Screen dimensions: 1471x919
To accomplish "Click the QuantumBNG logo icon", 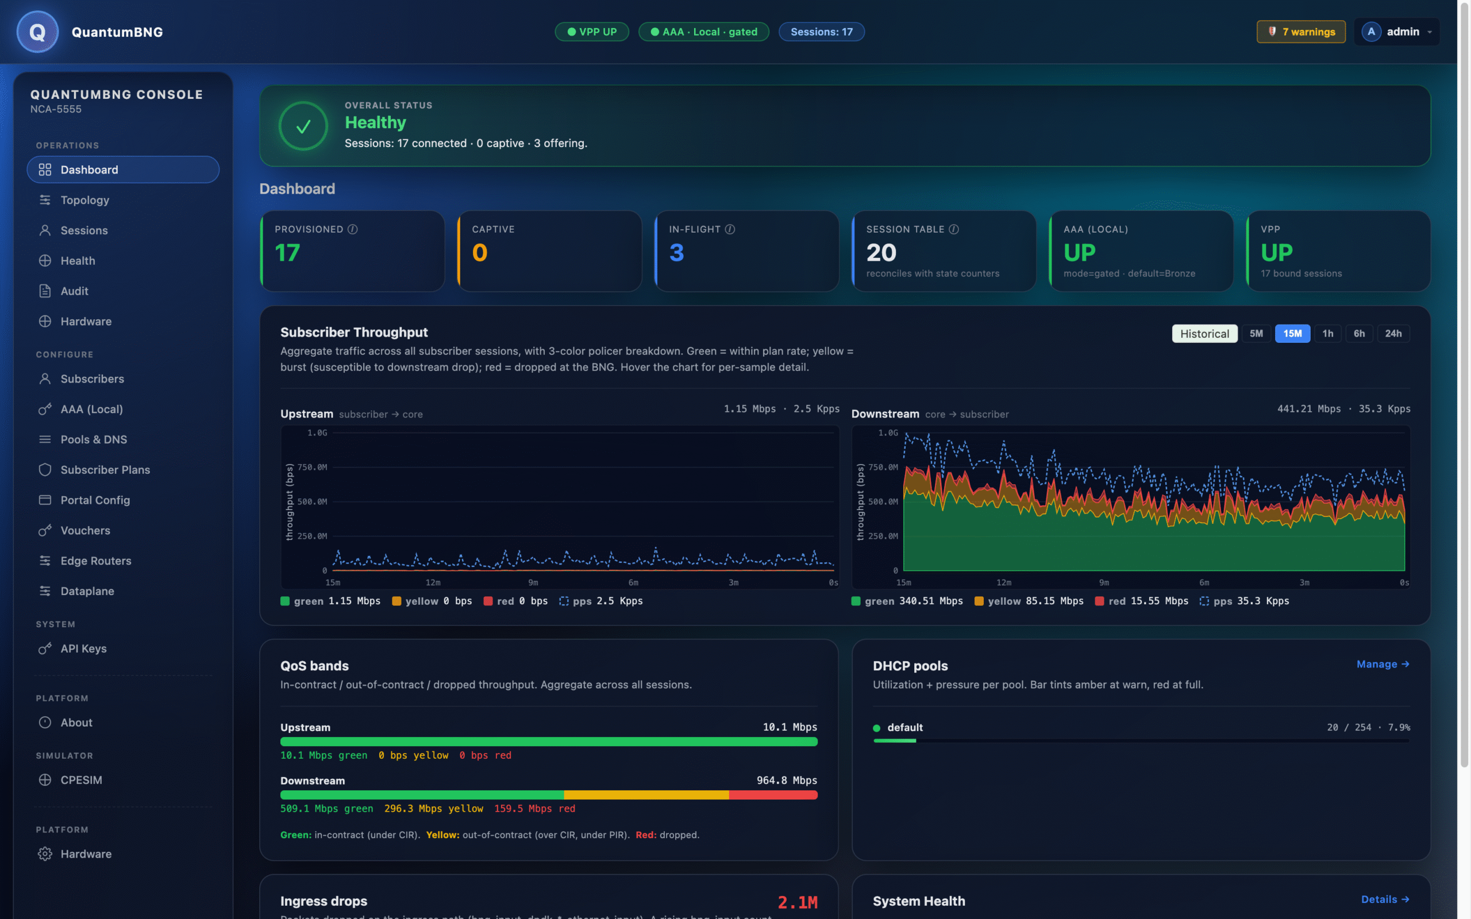I will point(38,32).
